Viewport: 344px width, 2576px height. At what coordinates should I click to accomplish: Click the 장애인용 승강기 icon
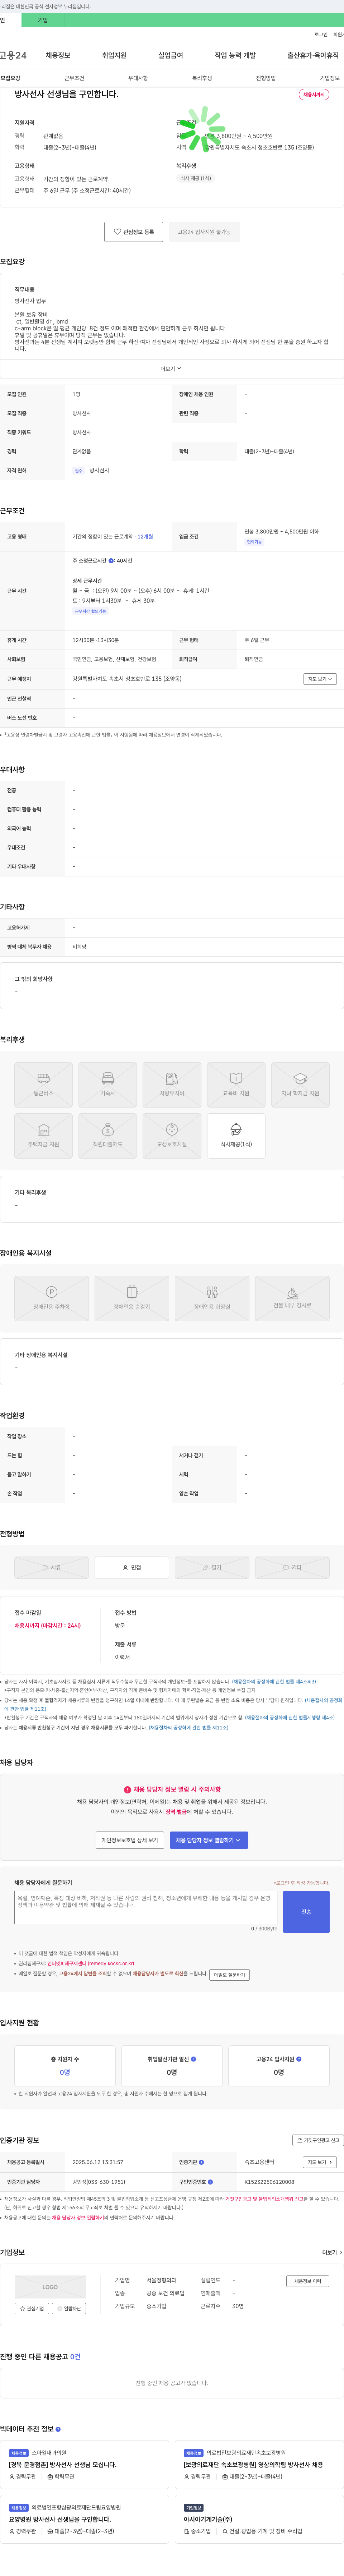pyautogui.click(x=132, y=1298)
